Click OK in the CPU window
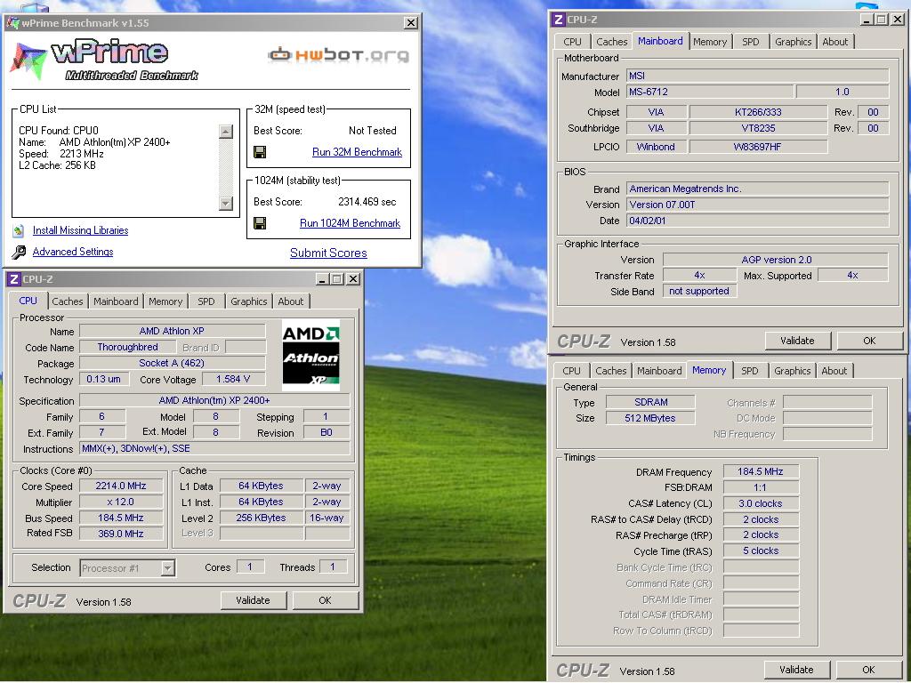Viewport: 911px width, 683px height. point(325,600)
